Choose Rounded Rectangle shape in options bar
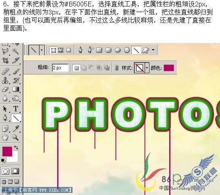This screenshot has width=220, height=195. pos(108,50)
